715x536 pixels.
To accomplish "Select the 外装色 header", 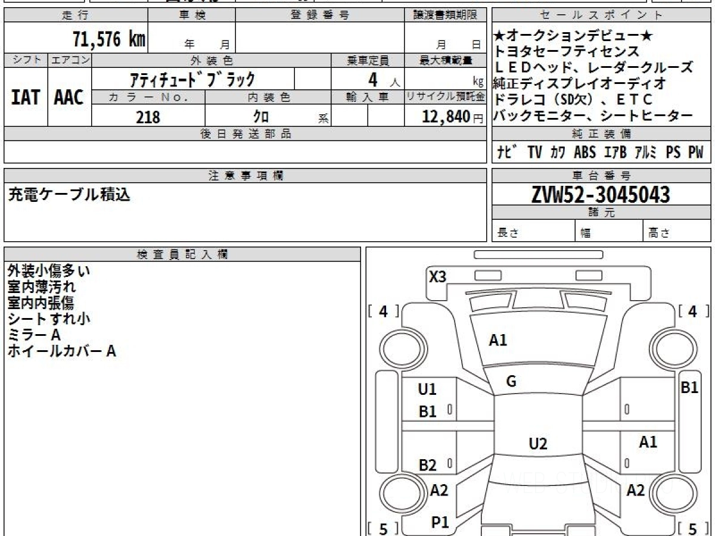I will [212, 60].
